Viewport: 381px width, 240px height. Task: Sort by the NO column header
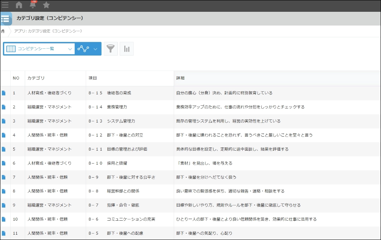(x=16, y=78)
